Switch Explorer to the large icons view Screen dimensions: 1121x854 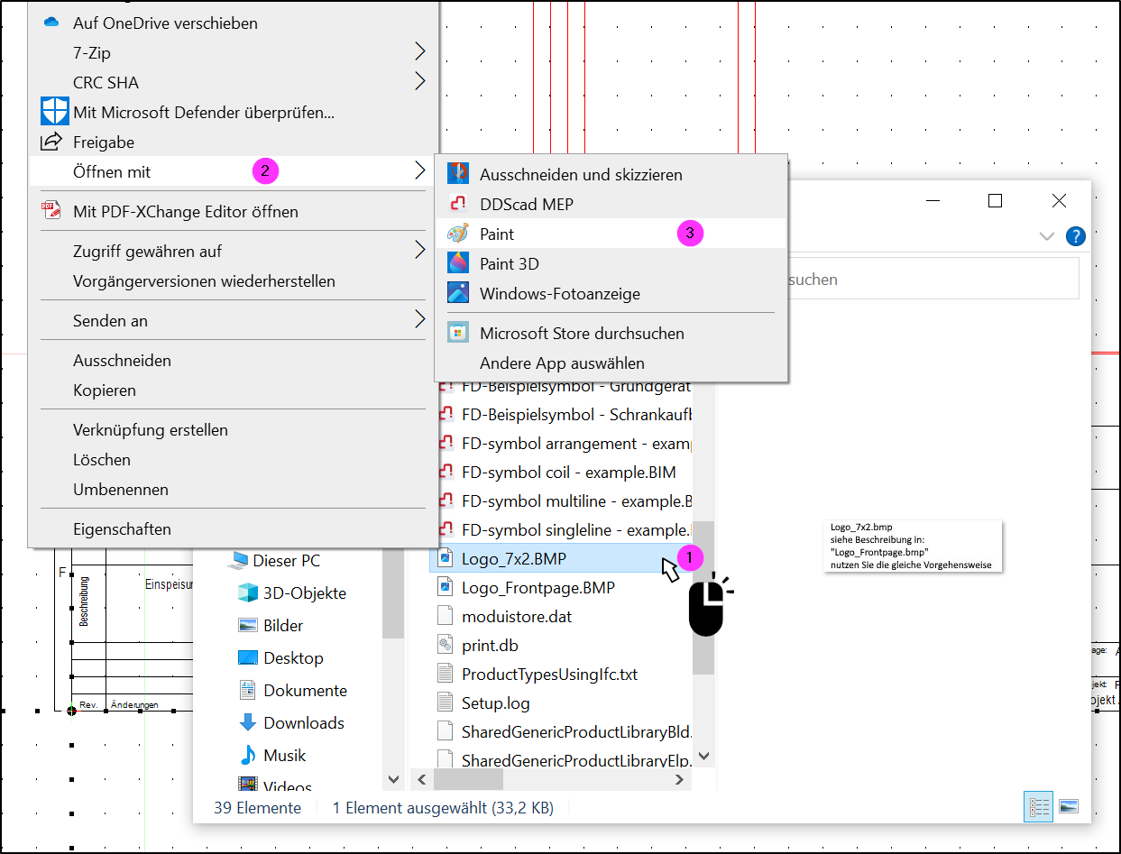coord(1068,807)
